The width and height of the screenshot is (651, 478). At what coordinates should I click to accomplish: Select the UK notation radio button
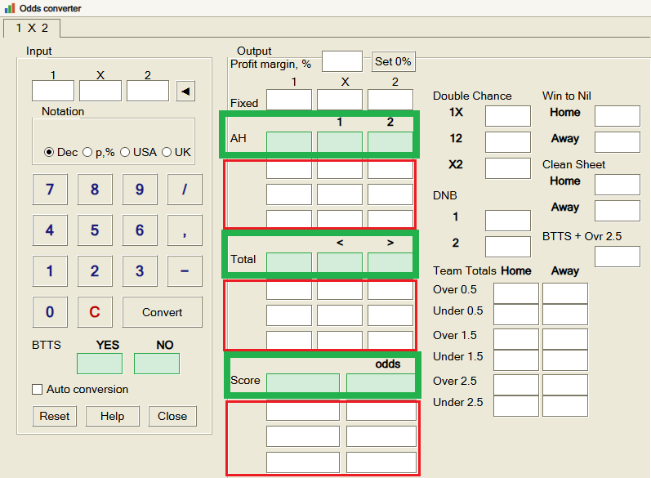[167, 153]
